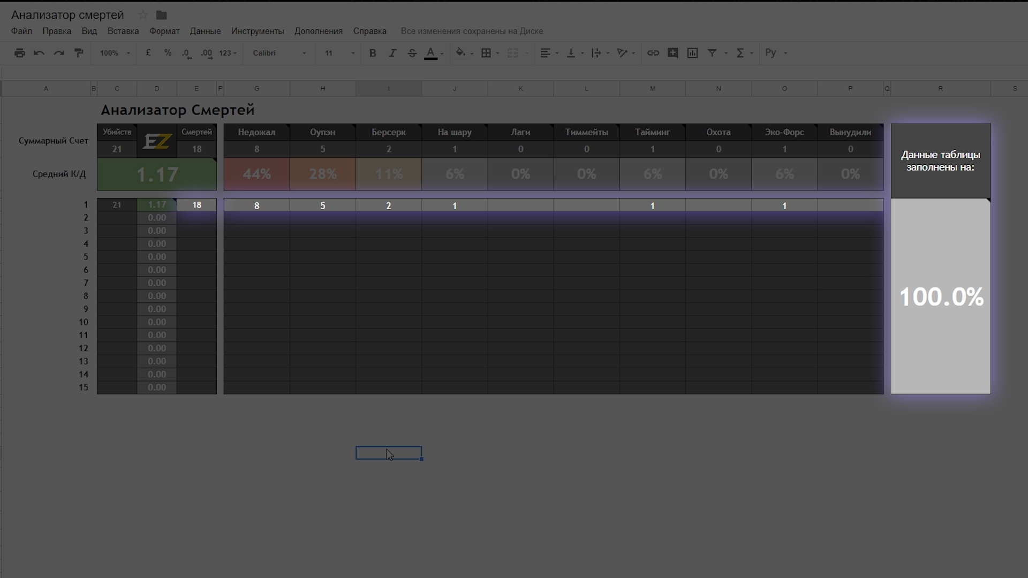
Task: Expand the merge cells dropdown arrow
Action: coord(527,53)
